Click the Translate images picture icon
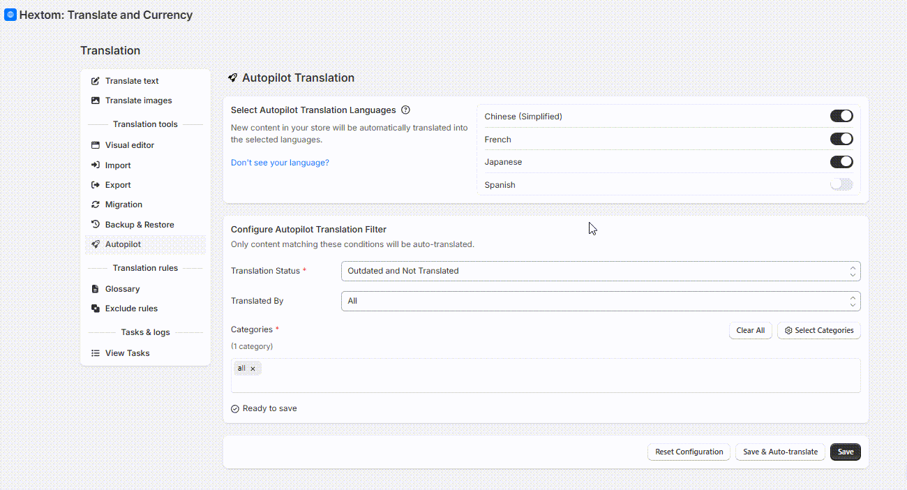This screenshot has height=490, width=907. coord(96,101)
